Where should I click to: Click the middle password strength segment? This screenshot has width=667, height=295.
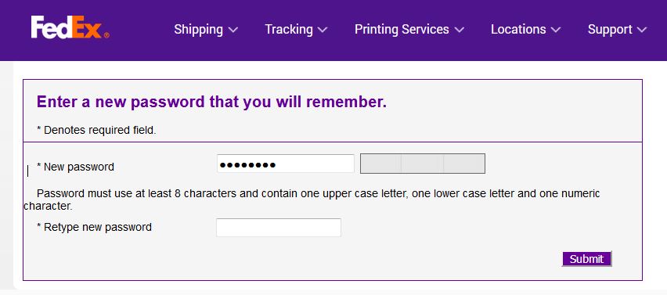[423, 164]
